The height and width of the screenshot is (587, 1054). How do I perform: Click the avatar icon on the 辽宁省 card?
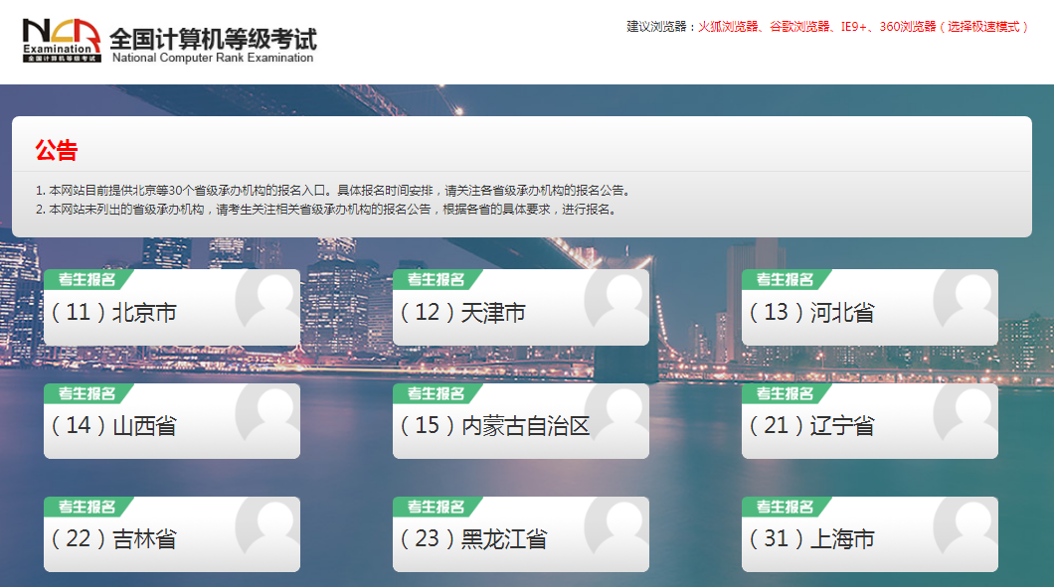click(x=966, y=417)
